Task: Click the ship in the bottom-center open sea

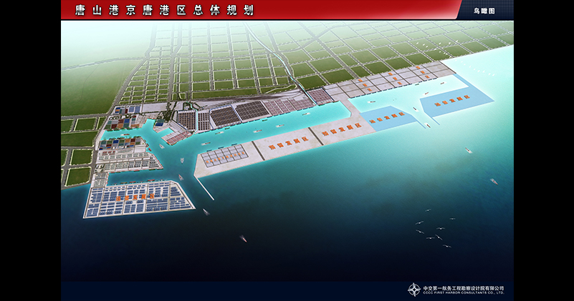Action: (x=244, y=238)
